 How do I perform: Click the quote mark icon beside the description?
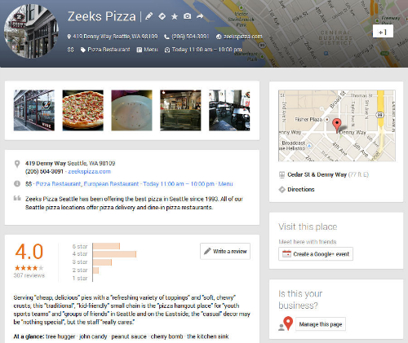tap(17, 198)
